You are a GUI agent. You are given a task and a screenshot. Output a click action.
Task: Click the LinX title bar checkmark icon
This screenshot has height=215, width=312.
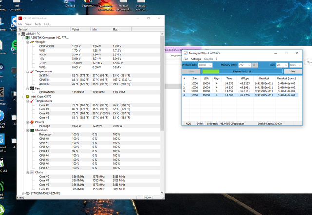185,53
